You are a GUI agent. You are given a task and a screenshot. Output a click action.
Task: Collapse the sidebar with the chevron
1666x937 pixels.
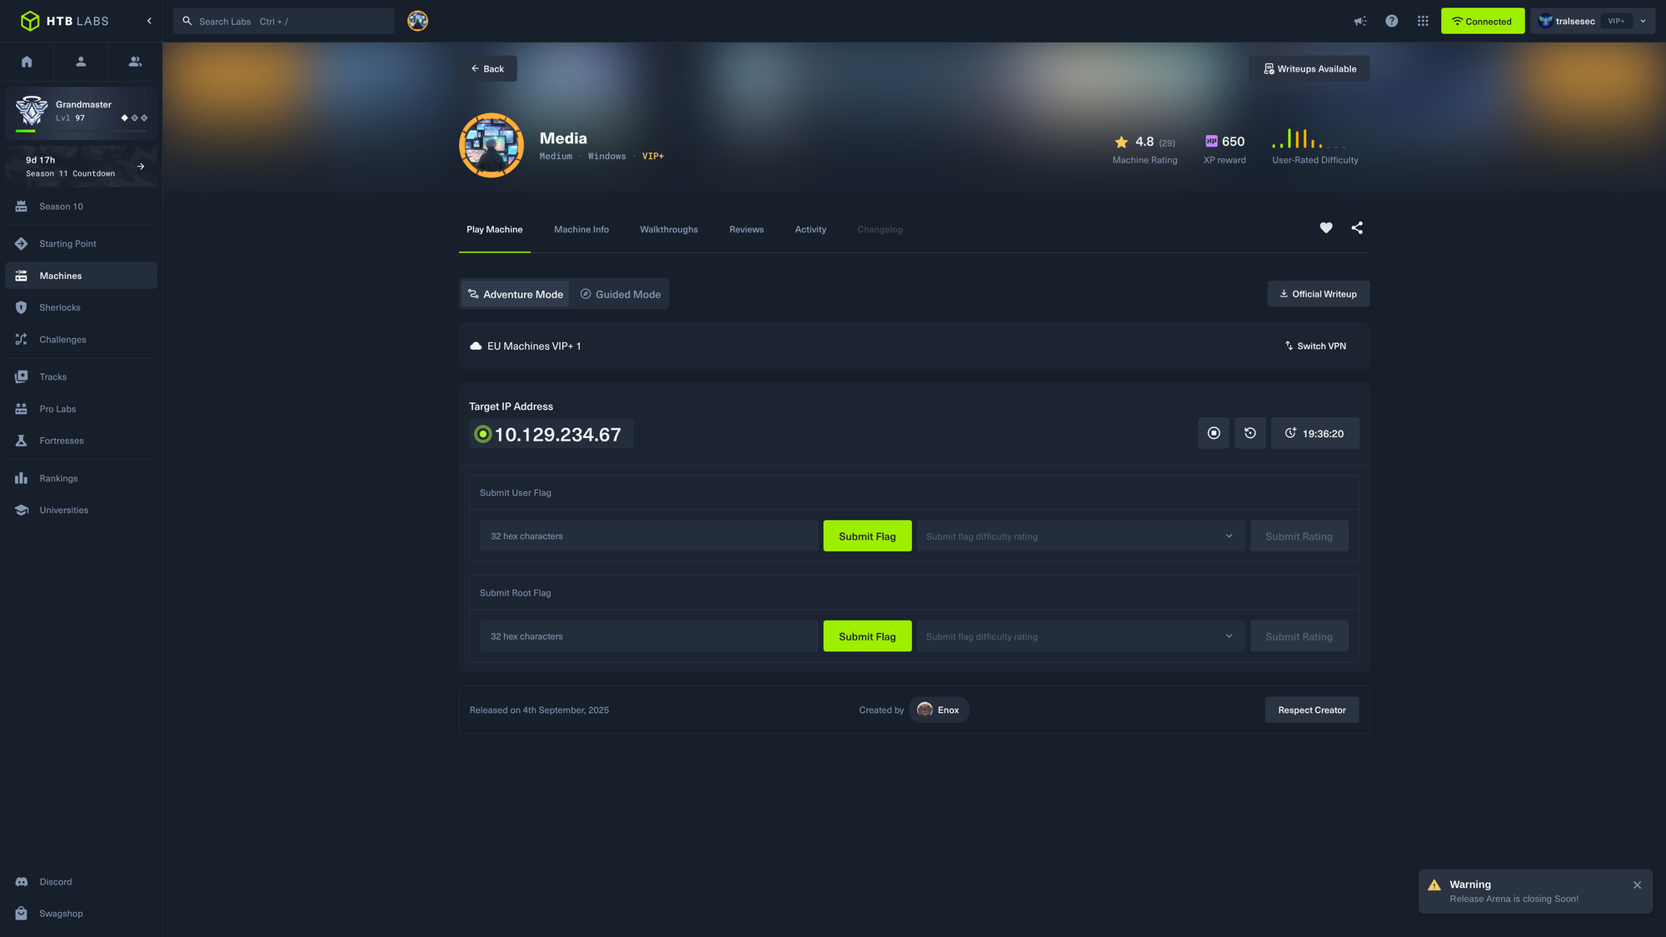pos(149,21)
